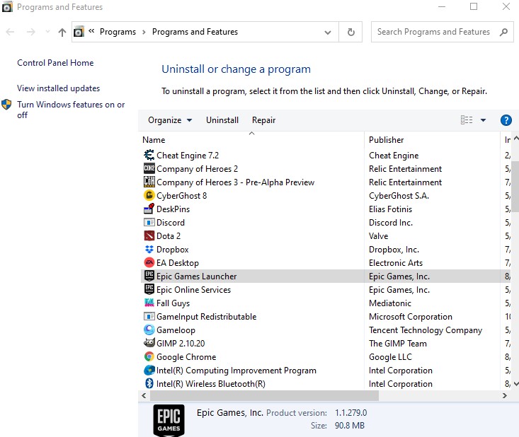The width and height of the screenshot is (519, 437).
Task: Click the Control Panel icon in address bar
Action: point(79,32)
